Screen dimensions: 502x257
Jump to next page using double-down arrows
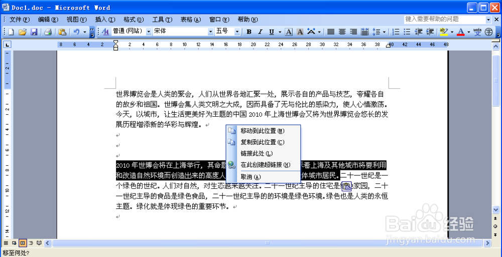click(x=495, y=235)
